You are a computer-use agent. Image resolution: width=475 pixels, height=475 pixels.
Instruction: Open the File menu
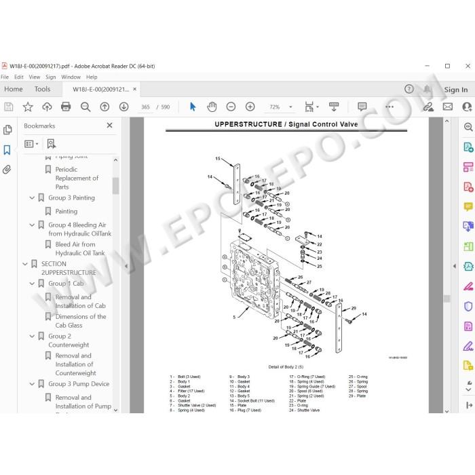(5, 77)
